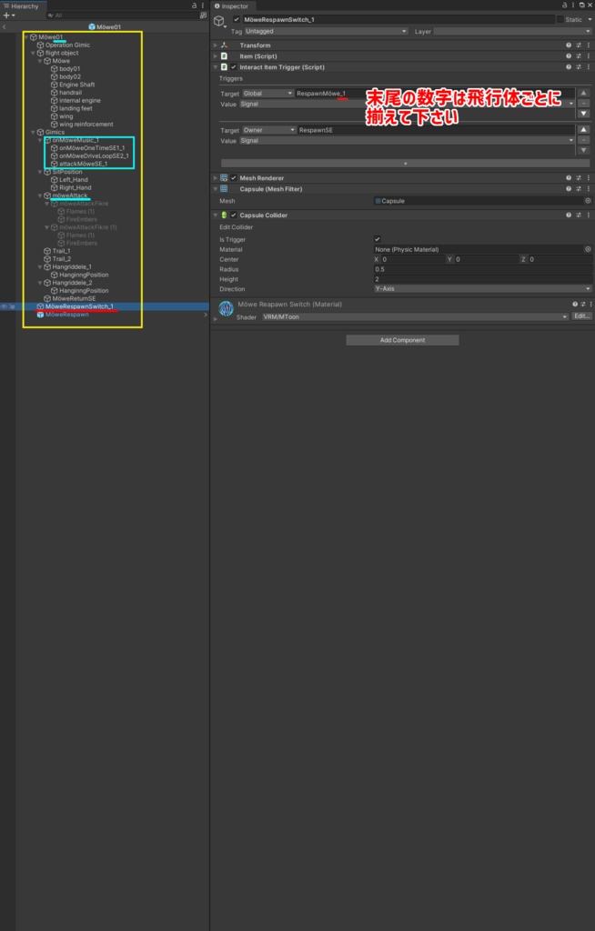This screenshot has width=595, height=931.
Task: Expand the Transform component
Action: coord(216,45)
